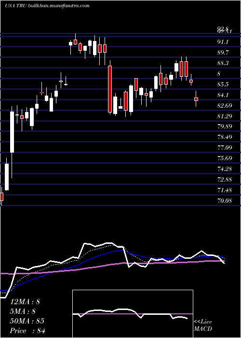Click the 70.08 price axis label
This screenshot has height=338, width=241.
pyautogui.click(x=224, y=201)
